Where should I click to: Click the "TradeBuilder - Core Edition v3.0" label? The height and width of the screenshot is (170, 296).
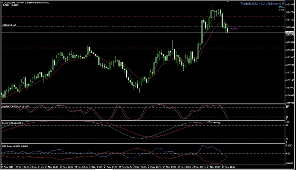pos(262,4)
